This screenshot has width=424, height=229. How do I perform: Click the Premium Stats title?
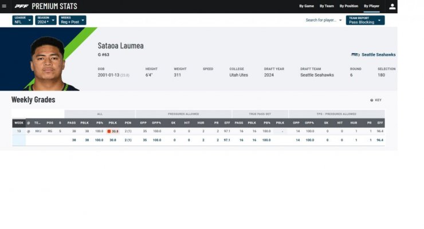54,6
